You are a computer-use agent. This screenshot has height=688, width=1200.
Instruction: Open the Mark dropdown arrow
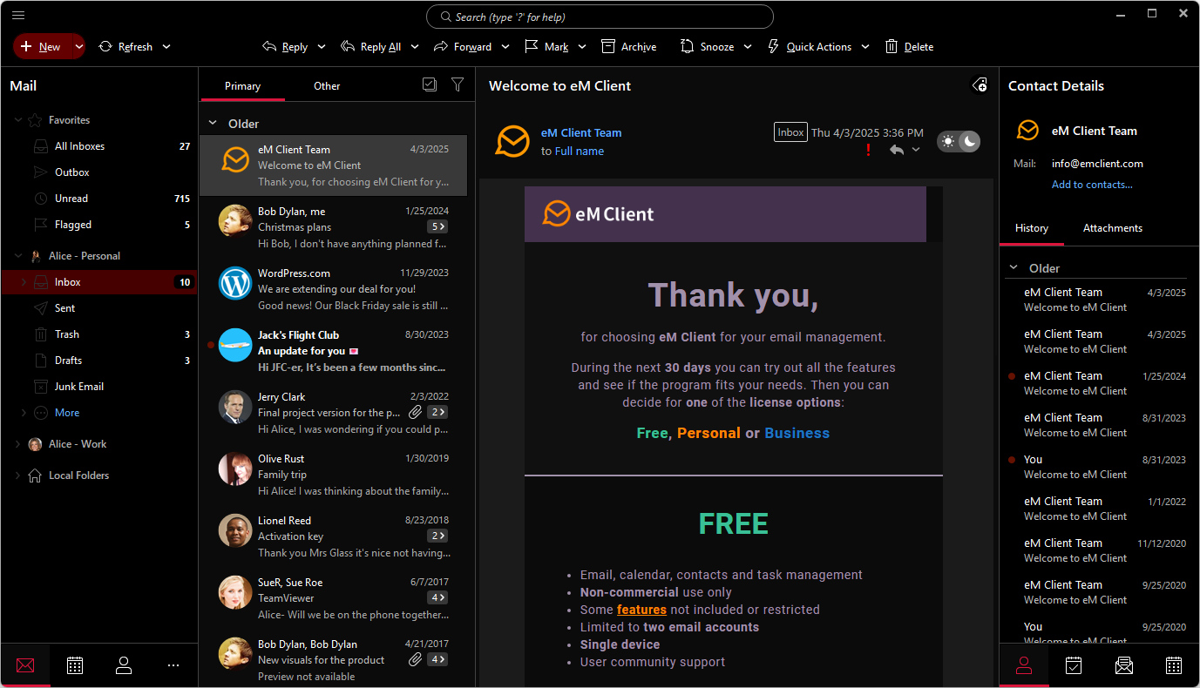point(581,47)
